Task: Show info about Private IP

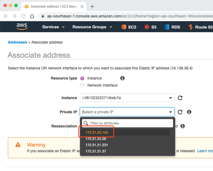Action: 189,112
